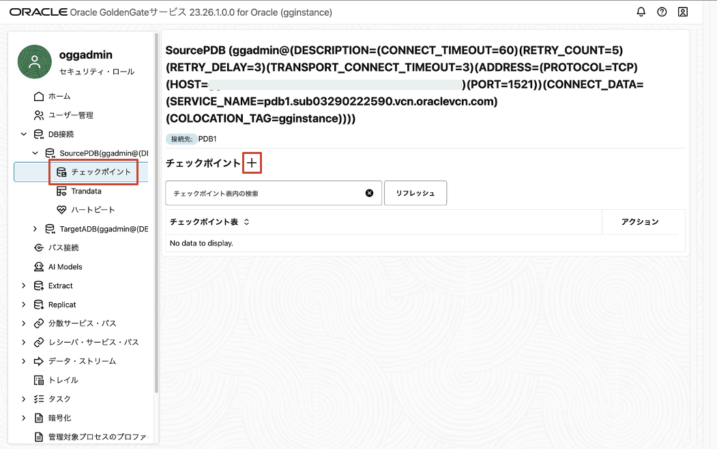Expand the Extract section
This screenshot has height=449, width=717.
[24, 285]
